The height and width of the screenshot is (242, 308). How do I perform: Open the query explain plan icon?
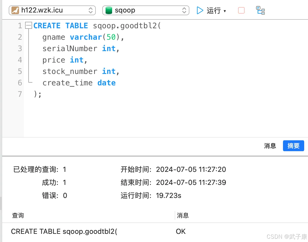[x=260, y=10]
